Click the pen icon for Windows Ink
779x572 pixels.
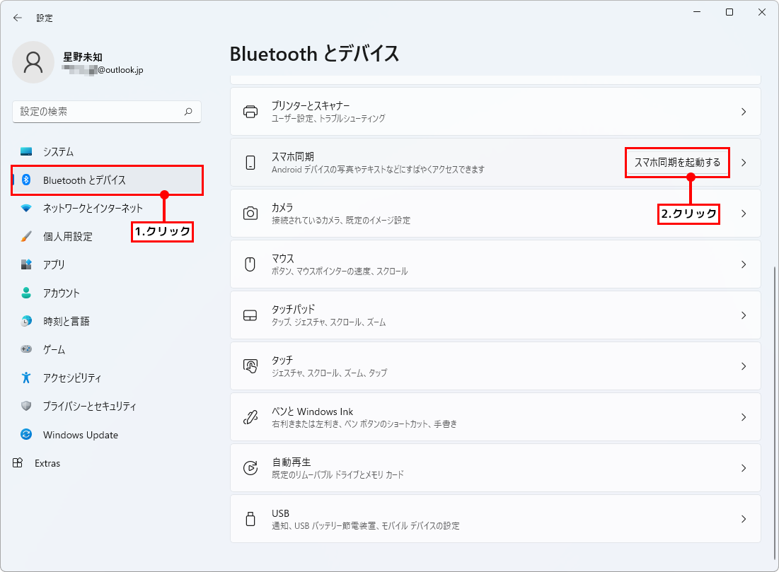pos(250,417)
